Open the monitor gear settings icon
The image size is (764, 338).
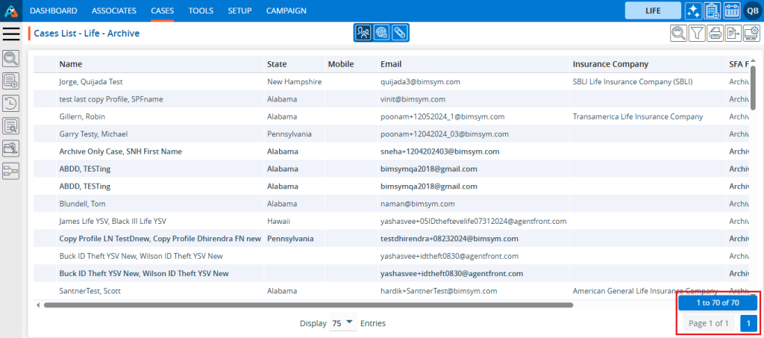click(x=751, y=33)
